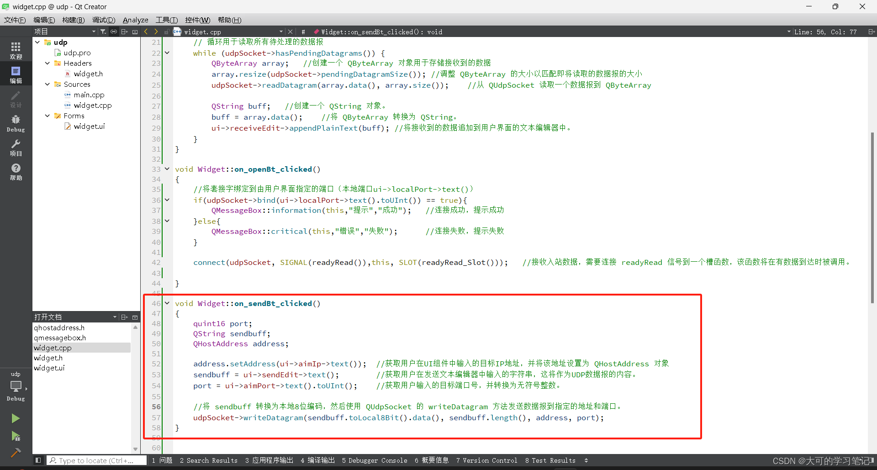Click the hammer Build icon
Image resolution: width=877 pixels, height=470 pixels.
pyautogui.click(x=16, y=452)
